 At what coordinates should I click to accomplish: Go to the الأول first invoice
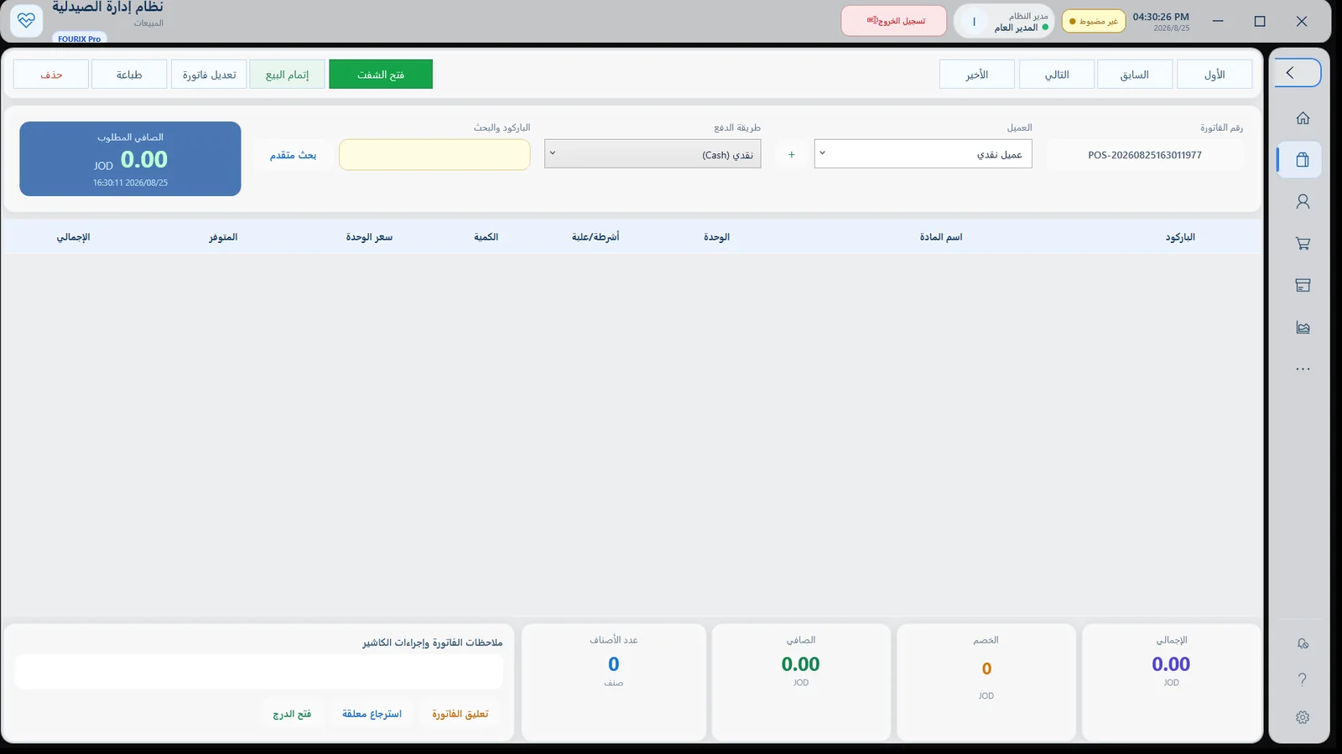(x=1215, y=75)
